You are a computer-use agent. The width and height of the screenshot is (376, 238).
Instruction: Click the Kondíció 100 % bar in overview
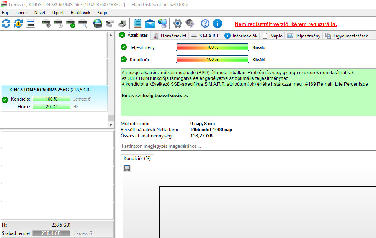click(x=213, y=59)
